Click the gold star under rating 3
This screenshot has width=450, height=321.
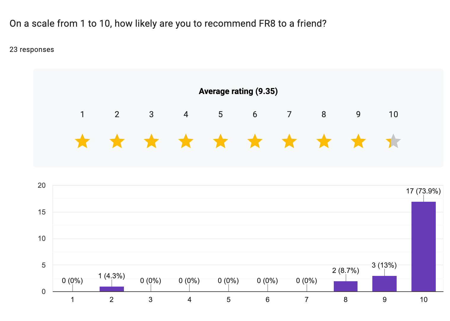pyautogui.click(x=151, y=141)
